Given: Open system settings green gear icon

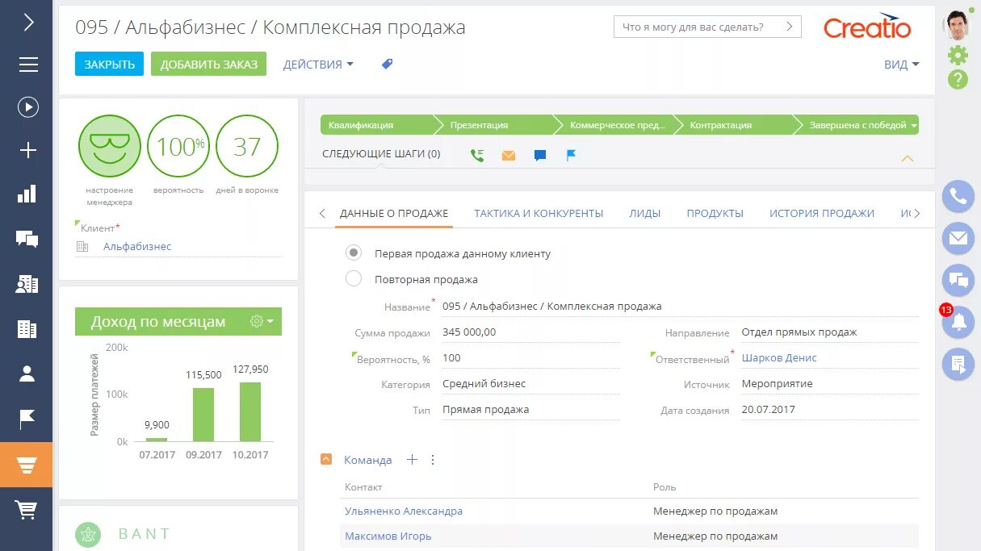Looking at the screenshot, I should click(958, 55).
